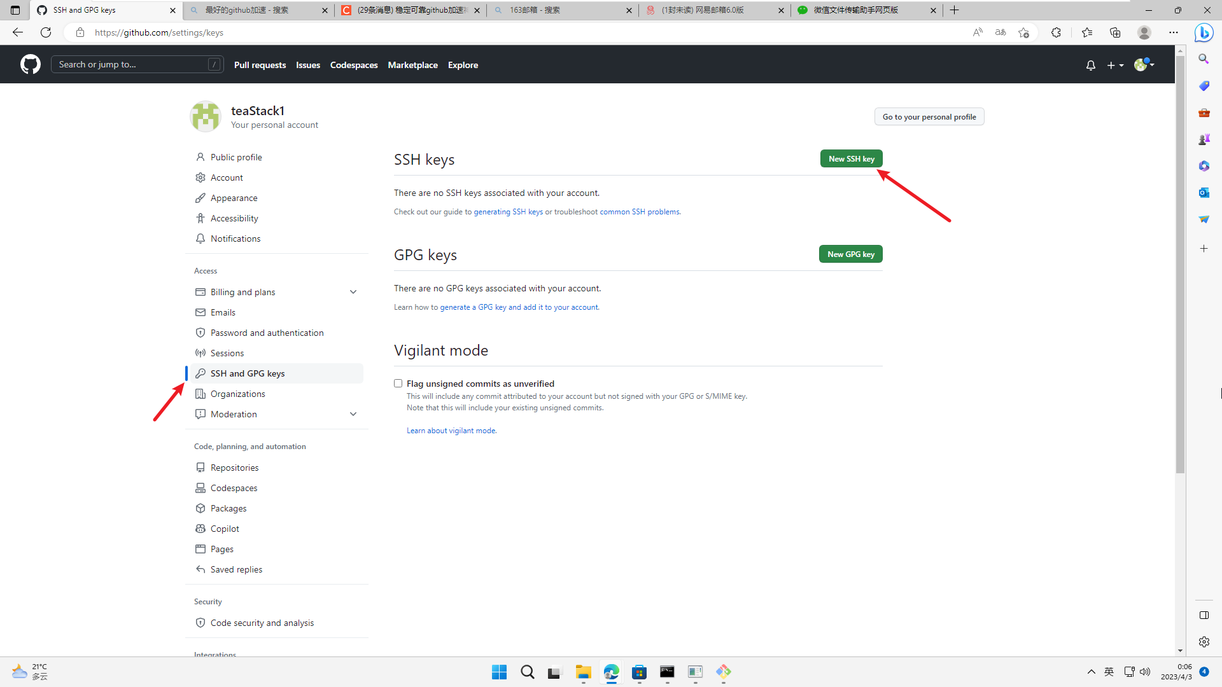Open the Bing sidebar chat icon
The width and height of the screenshot is (1222, 687).
click(x=1204, y=32)
